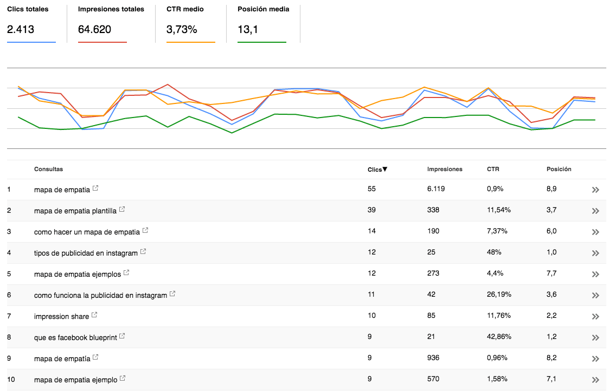The height and width of the screenshot is (391, 609).
Task: Click the green line under Posición media
Action: [x=262, y=42]
